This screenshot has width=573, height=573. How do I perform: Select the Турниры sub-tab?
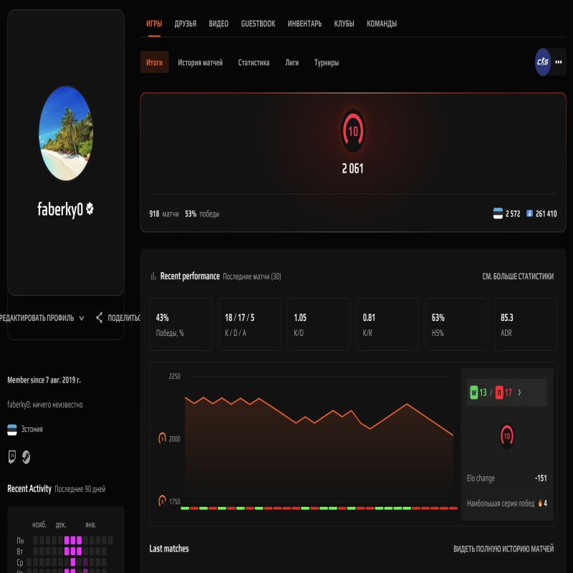[327, 63]
